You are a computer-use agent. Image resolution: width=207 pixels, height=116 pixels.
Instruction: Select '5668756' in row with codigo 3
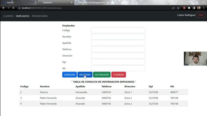tap(106, 98)
